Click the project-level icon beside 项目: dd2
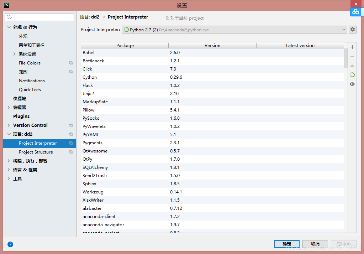The image size is (364, 254). pos(71,134)
